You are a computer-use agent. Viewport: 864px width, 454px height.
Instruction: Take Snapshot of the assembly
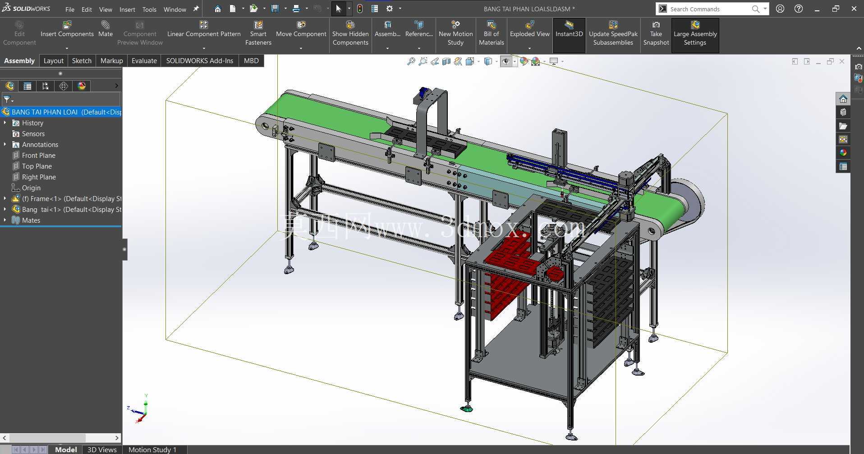tap(656, 33)
